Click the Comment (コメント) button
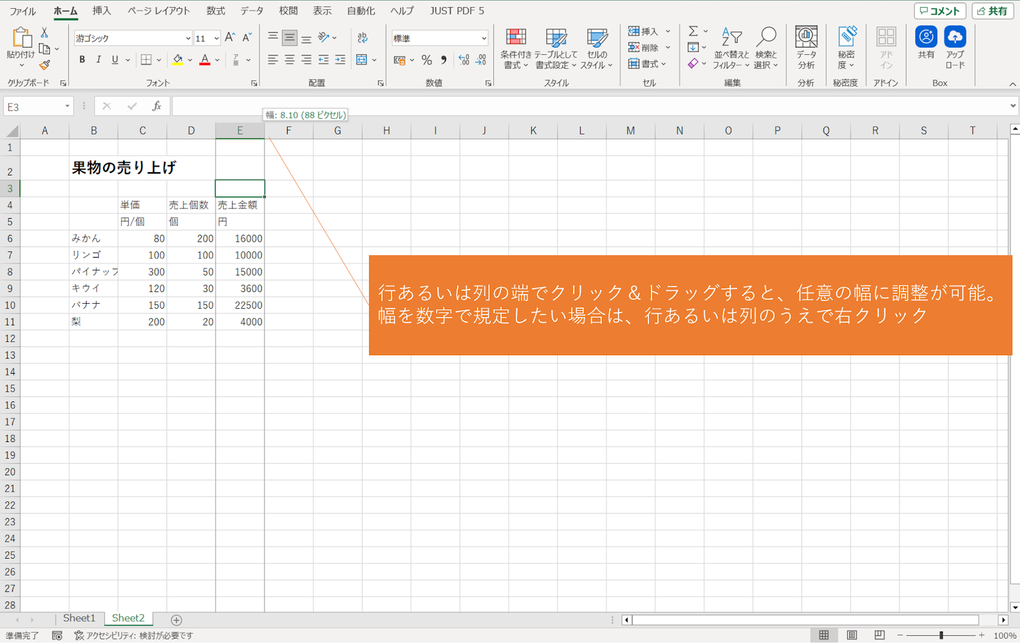The image size is (1020, 643). pyautogui.click(x=940, y=11)
